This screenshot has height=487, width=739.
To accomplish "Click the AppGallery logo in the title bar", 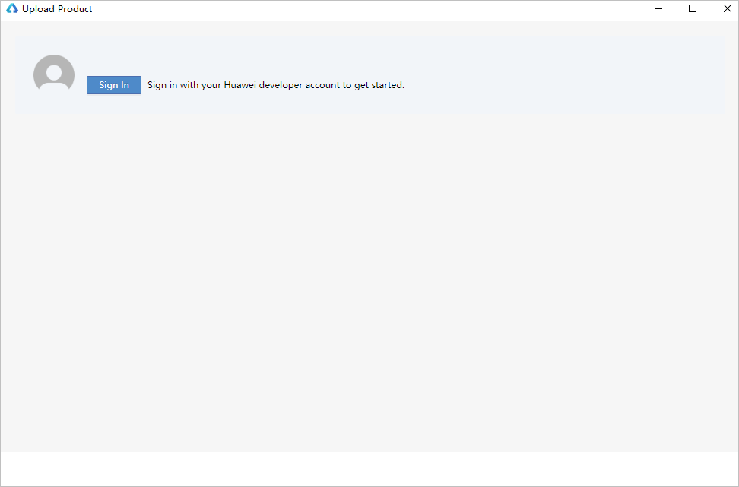I will point(12,9).
